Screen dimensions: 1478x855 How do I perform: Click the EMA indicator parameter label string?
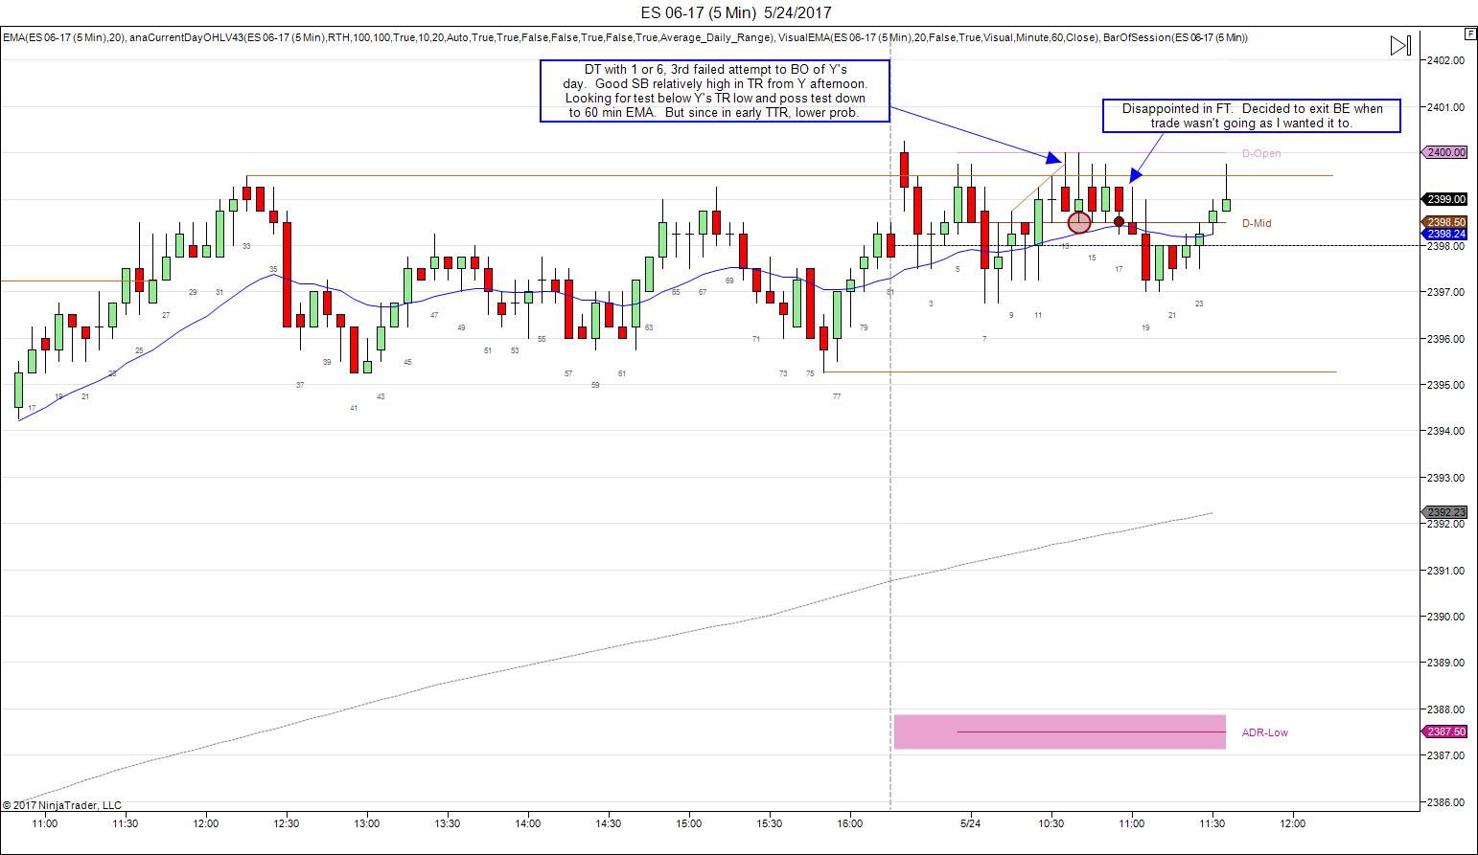tap(625, 37)
